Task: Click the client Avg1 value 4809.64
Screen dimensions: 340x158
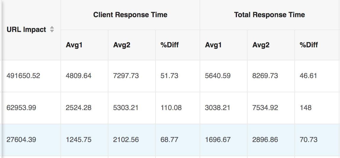Action: coord(78,76)
